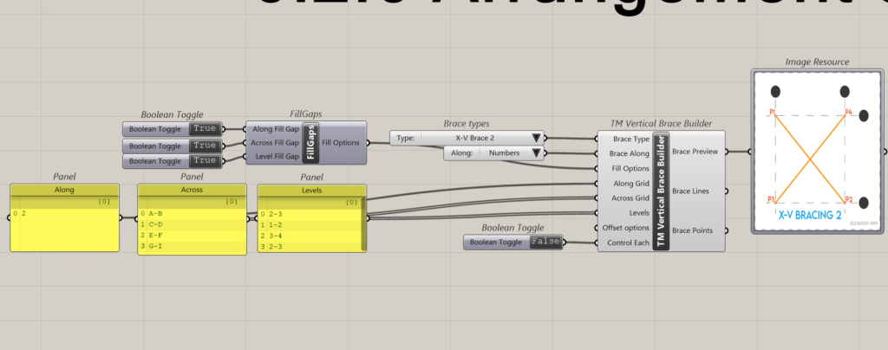Toggle the Boolean wired to Along Fill Gap
The height and width of the screenshot is (350, 888).
click(x=204, y=129)
